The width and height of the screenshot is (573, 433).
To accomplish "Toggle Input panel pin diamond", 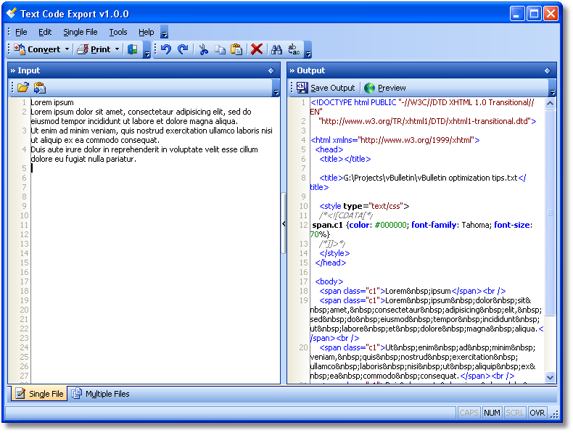I will tap(271, 70).
